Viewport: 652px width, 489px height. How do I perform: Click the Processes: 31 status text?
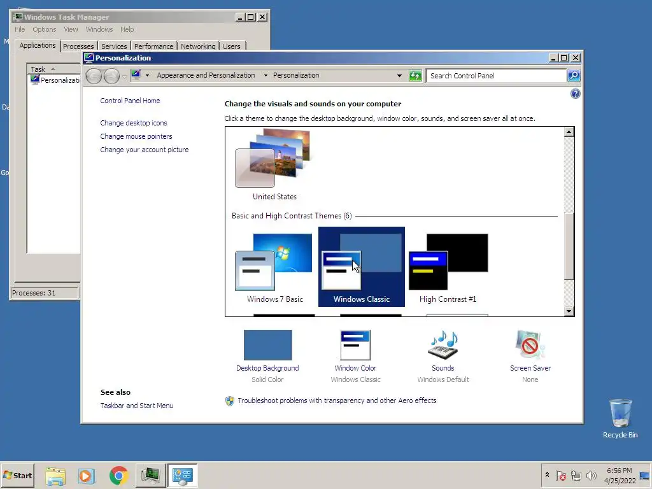point(34,293)
